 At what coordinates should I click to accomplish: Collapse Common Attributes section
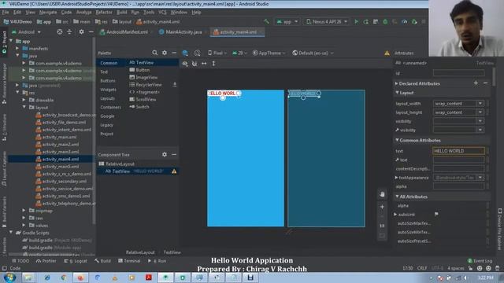click(x=397, y=140)
